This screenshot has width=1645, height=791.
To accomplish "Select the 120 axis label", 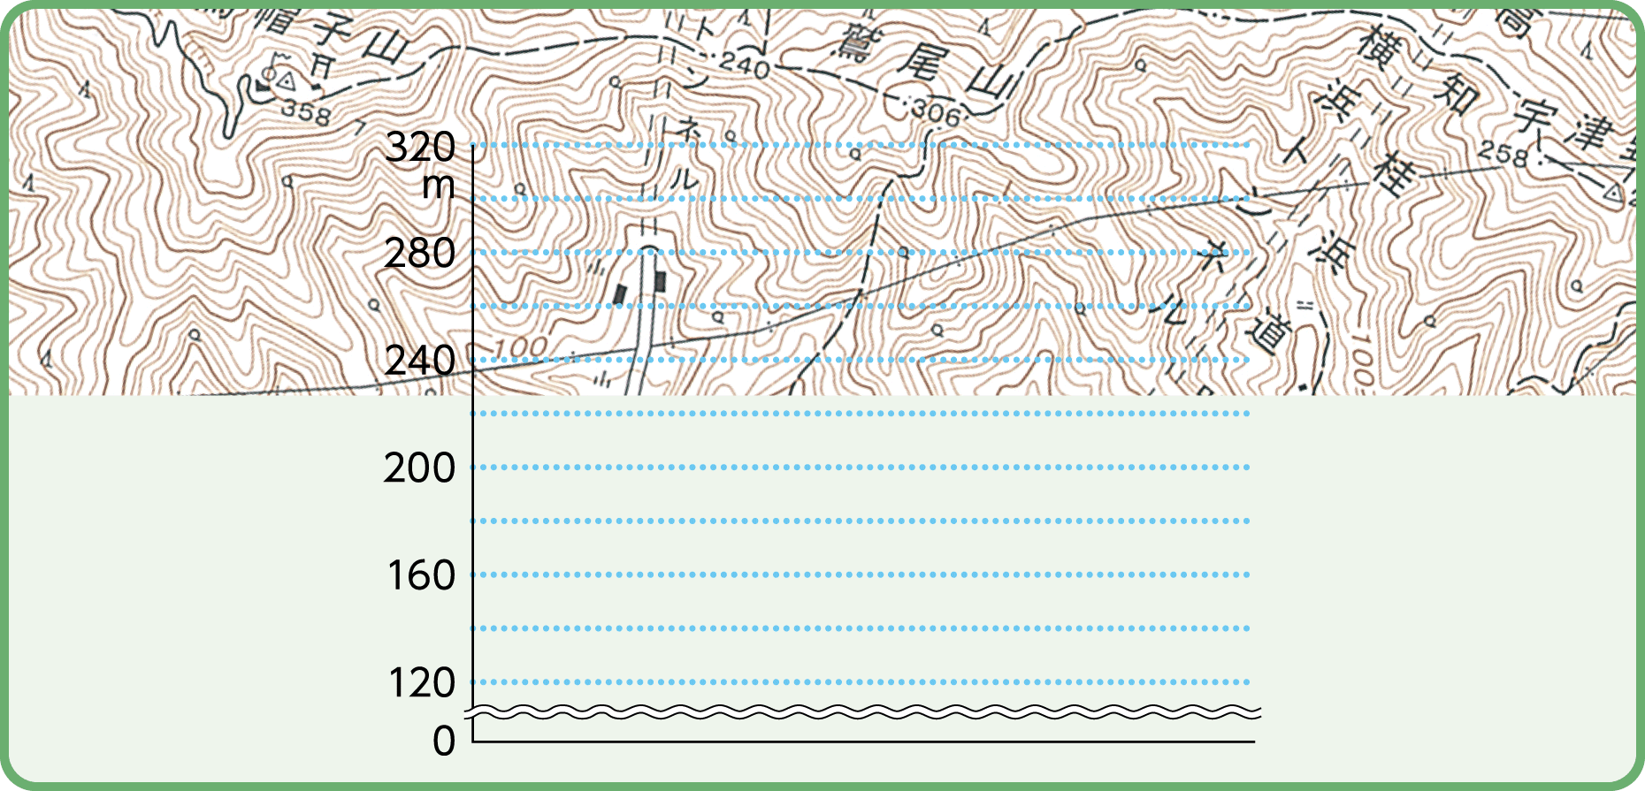I will (422, 682).
